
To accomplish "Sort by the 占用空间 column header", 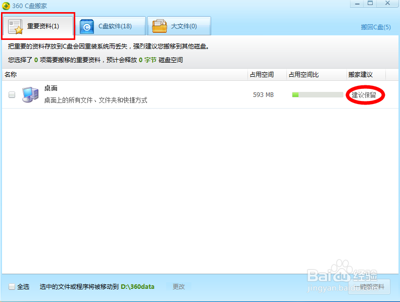I will (267, 74).
